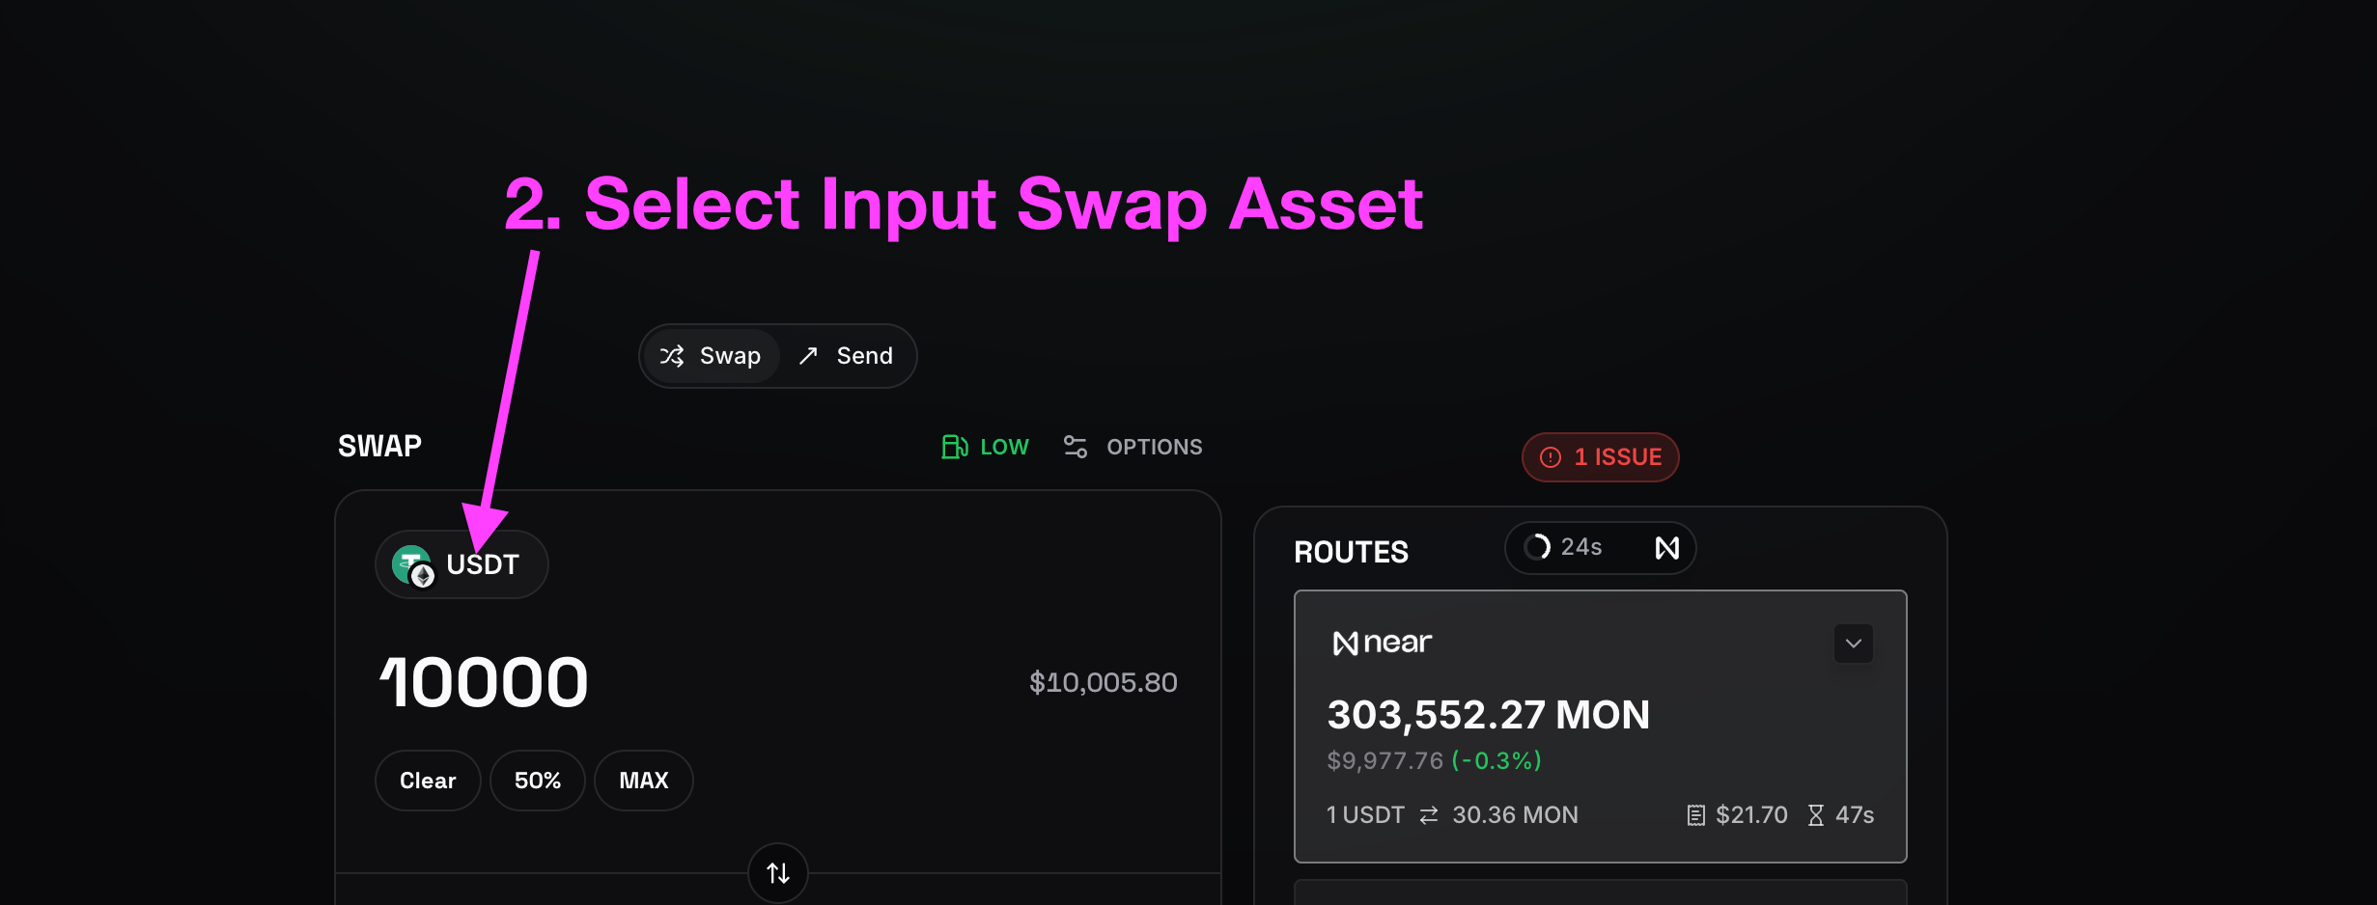Click the USDT token logo icon
Screen dimensions: 2377x905
pos(412,565)
